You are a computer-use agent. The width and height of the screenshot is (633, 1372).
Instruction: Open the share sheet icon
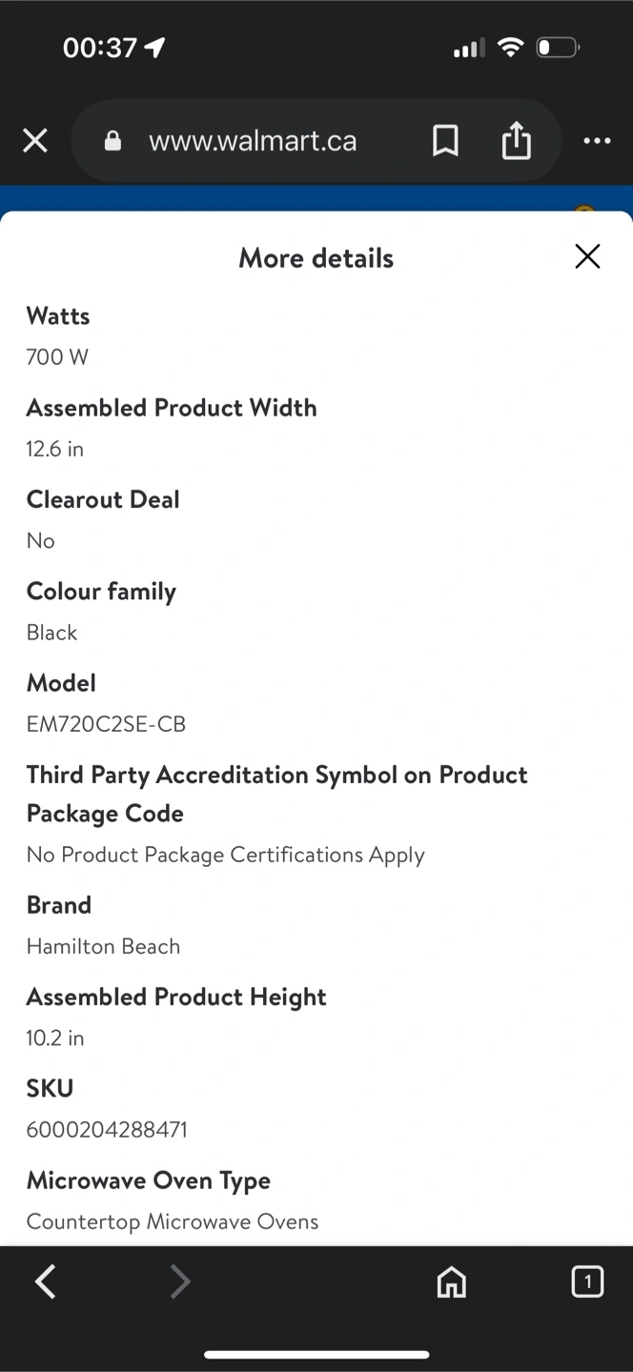click(516, 141)
